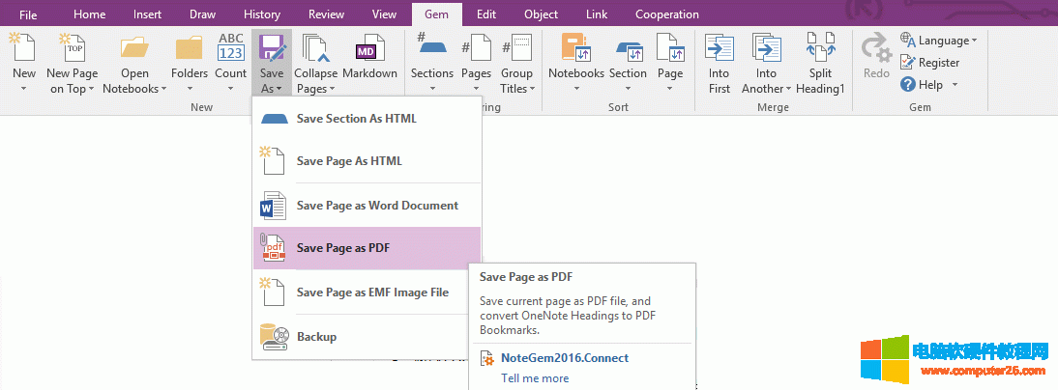Click the Register icon

[x=908, y=63]
